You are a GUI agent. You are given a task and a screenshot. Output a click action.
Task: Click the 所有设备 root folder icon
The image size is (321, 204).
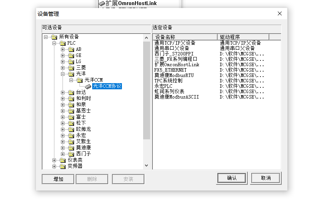tap(54, 37)
